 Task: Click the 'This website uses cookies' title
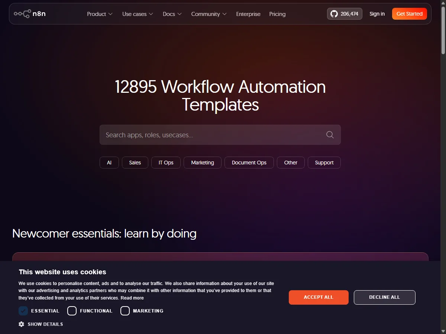[62, 272]
